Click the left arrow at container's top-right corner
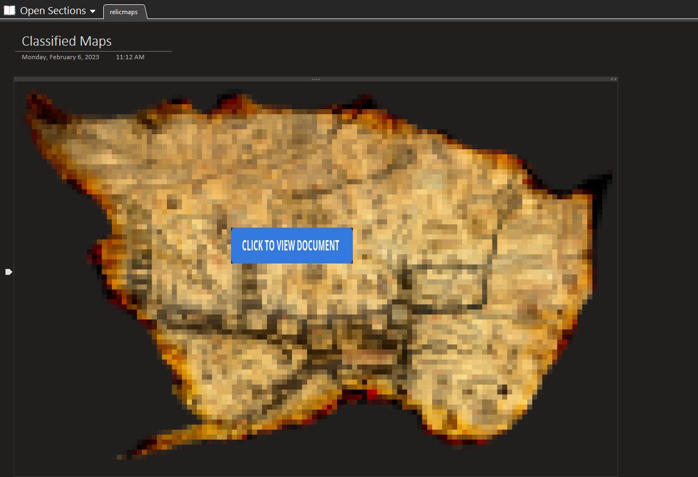 coord(612,79)
